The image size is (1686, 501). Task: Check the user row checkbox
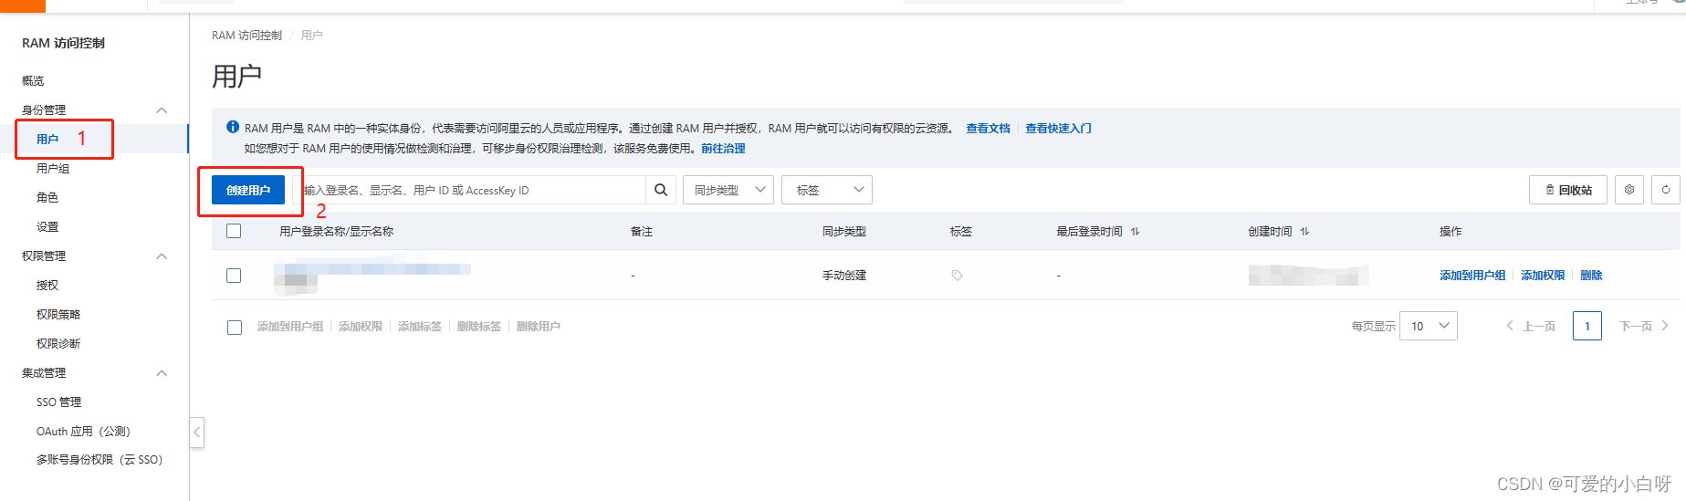(x=234, y=276)
